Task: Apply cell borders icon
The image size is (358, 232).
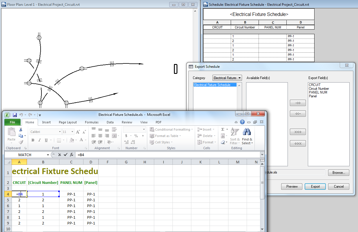Action: click(x=59, y=140)
